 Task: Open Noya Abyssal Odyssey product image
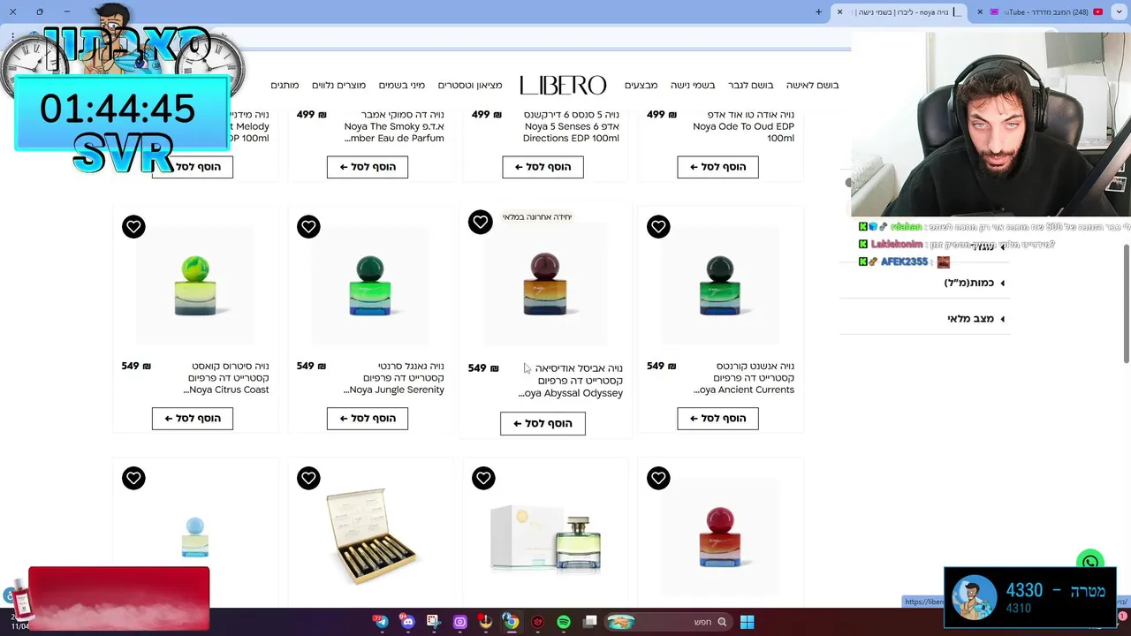[x=545, y=284]
